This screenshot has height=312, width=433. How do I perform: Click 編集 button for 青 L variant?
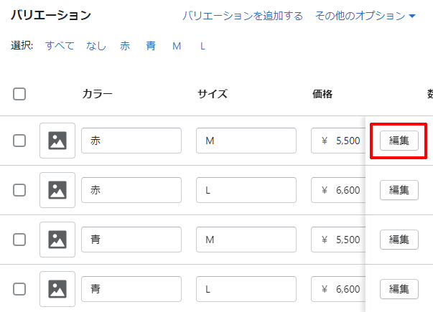pyautogui.click(x=399, y=289)
